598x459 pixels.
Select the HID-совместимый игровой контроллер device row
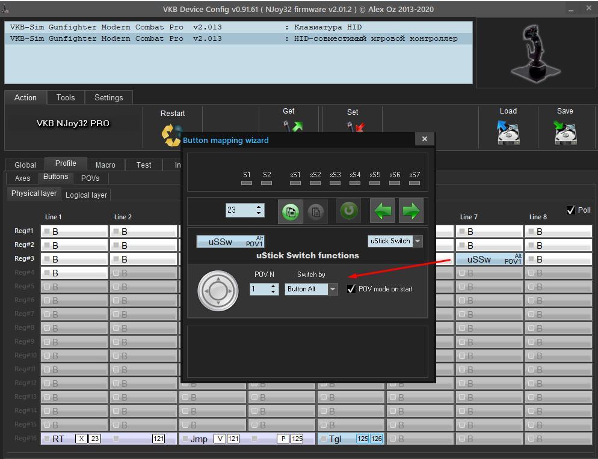(x=238, y=38)
